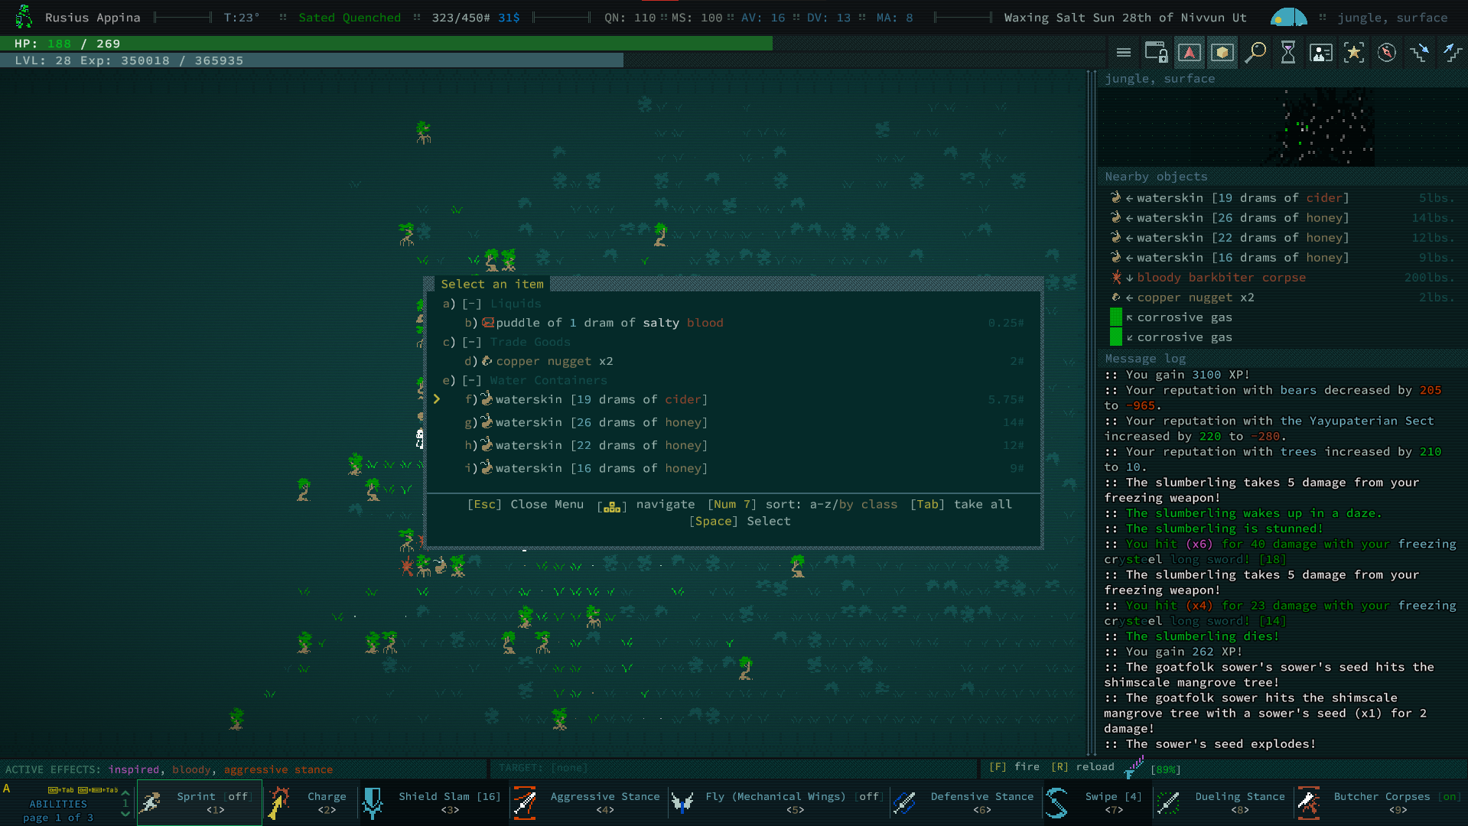Click bloody barkbiter corpse in Nearby objects

tap(1282, 277)
